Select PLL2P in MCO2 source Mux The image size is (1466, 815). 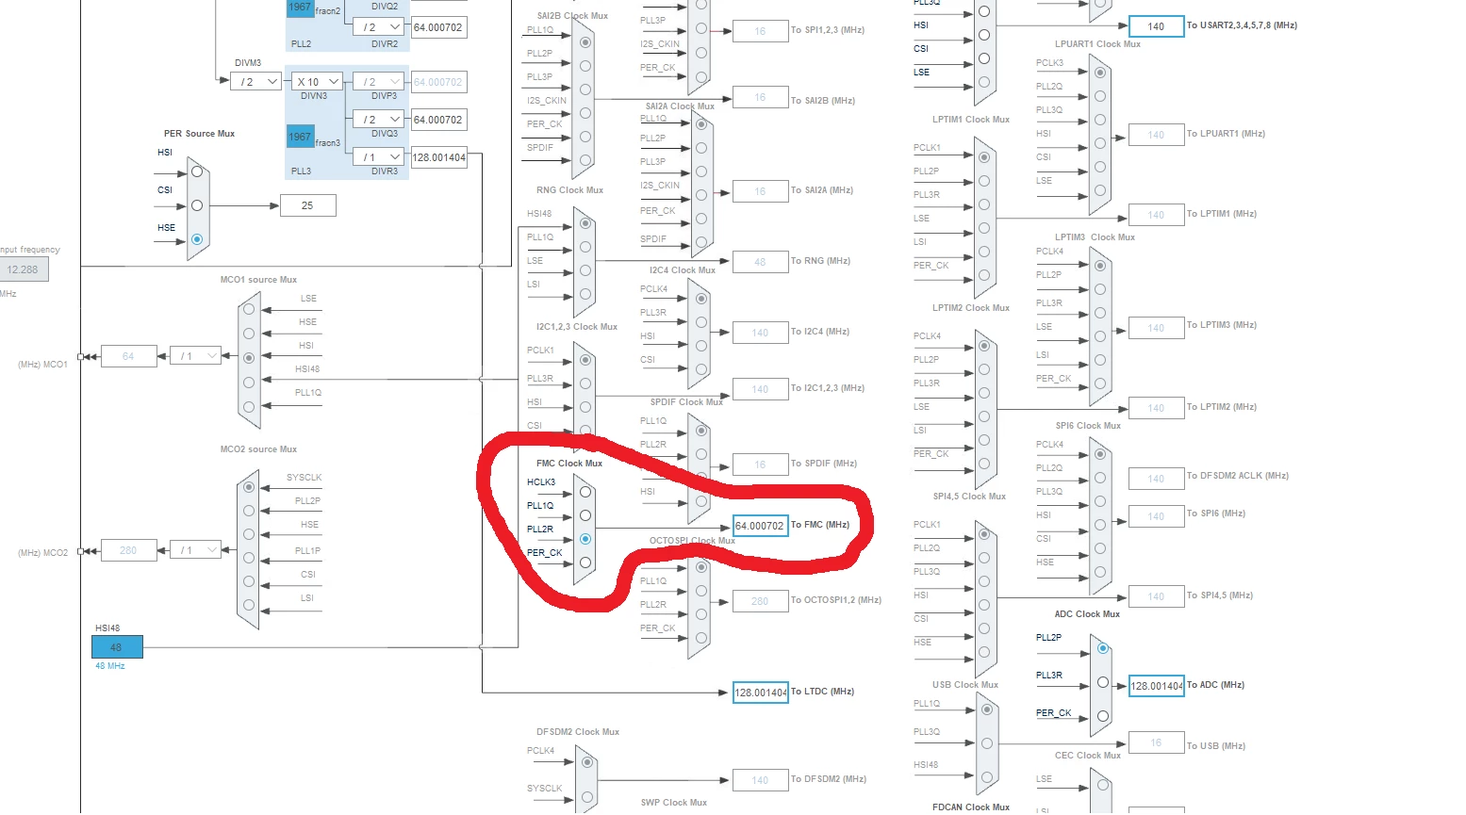[x=249, y=511]
